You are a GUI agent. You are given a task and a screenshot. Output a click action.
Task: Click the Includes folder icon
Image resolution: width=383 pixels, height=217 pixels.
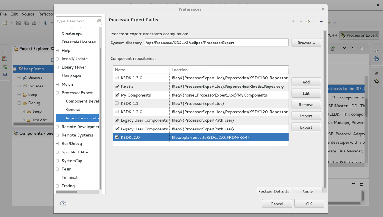[x=24, y=86]
